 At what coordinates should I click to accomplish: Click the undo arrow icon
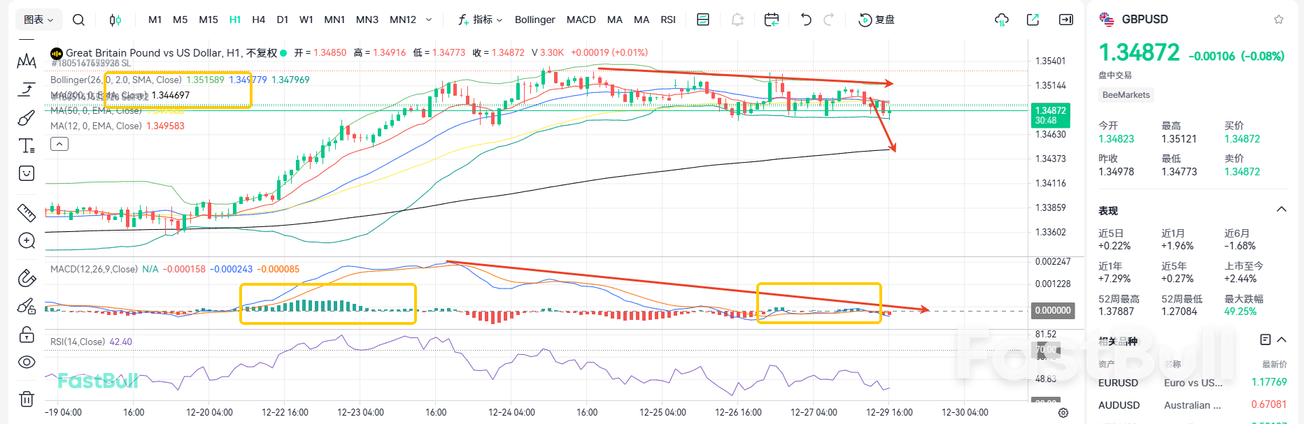[x=806, y=20]
